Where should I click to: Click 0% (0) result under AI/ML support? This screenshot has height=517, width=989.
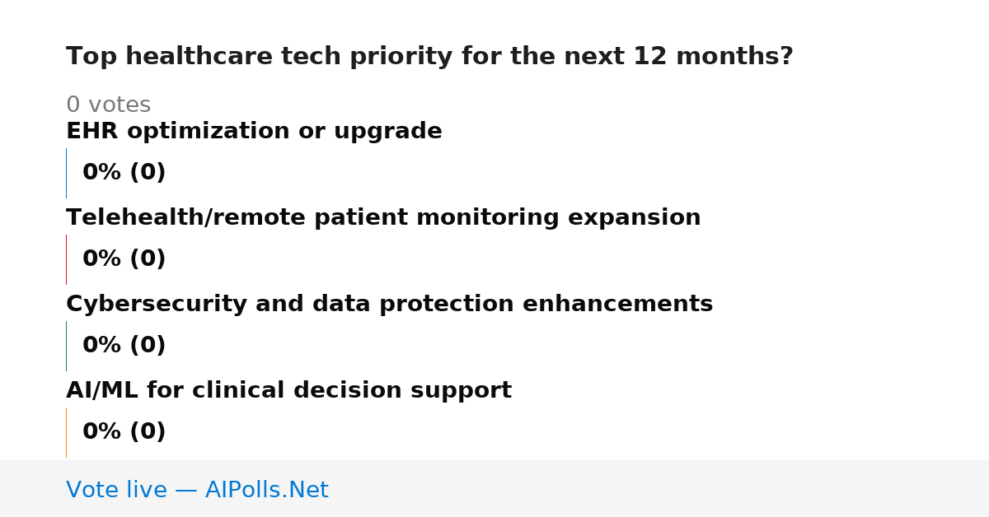pyautogui.click(x=124, y=432)
